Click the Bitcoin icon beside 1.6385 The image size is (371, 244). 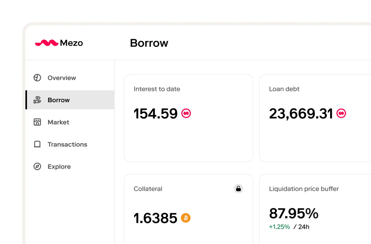click(185, 218)
